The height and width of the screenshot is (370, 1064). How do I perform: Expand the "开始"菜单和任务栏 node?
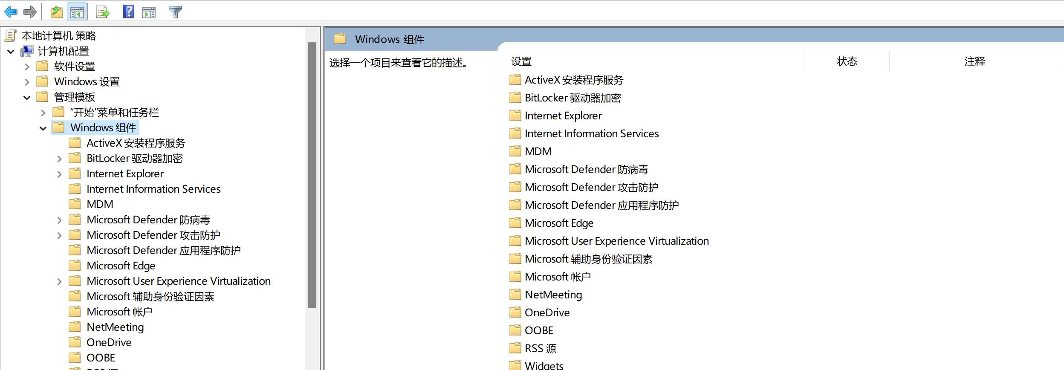coord(43,113)
